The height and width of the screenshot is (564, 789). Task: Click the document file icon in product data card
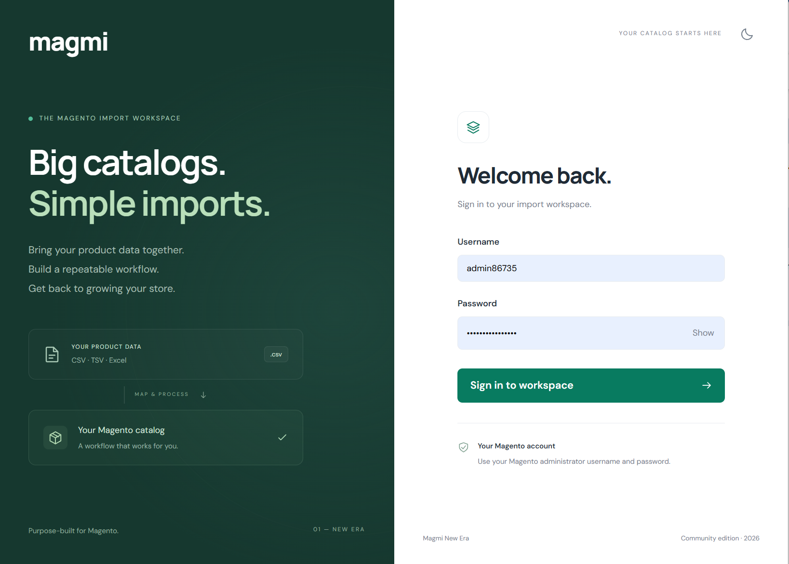click(52, 354)
